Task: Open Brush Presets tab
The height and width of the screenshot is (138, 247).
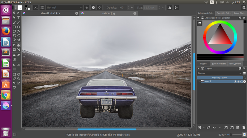Action: tap(219, 64)
